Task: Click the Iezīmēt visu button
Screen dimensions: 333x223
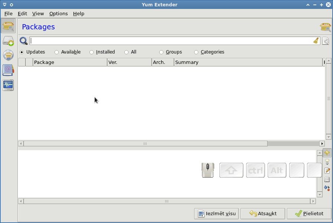Action: pos(216,214)
